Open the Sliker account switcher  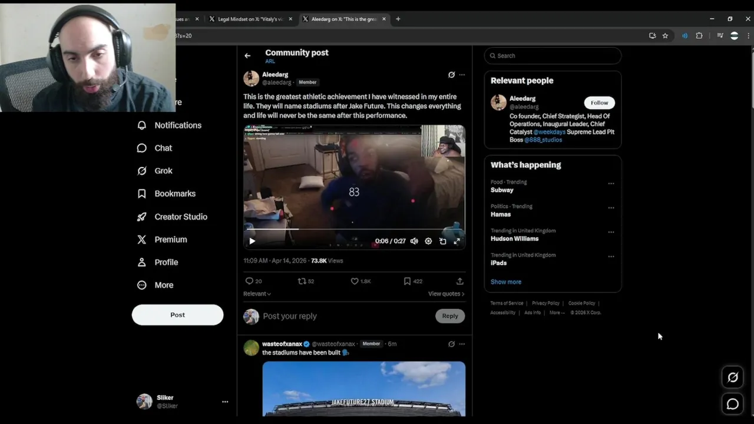point(181,402)
